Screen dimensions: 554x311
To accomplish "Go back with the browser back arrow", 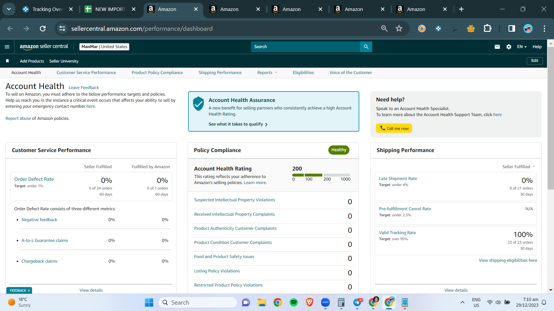I will pyautogui.click(x=10, y=29).
